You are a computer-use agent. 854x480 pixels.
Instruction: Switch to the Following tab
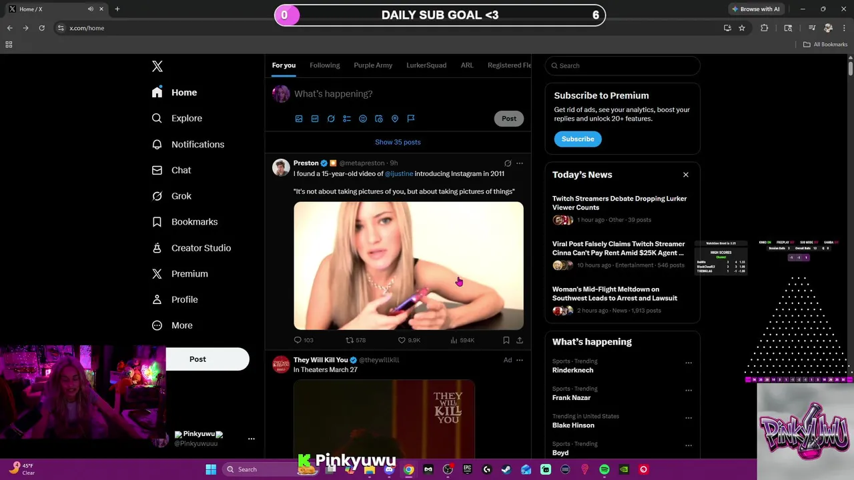tap(325, 65)
